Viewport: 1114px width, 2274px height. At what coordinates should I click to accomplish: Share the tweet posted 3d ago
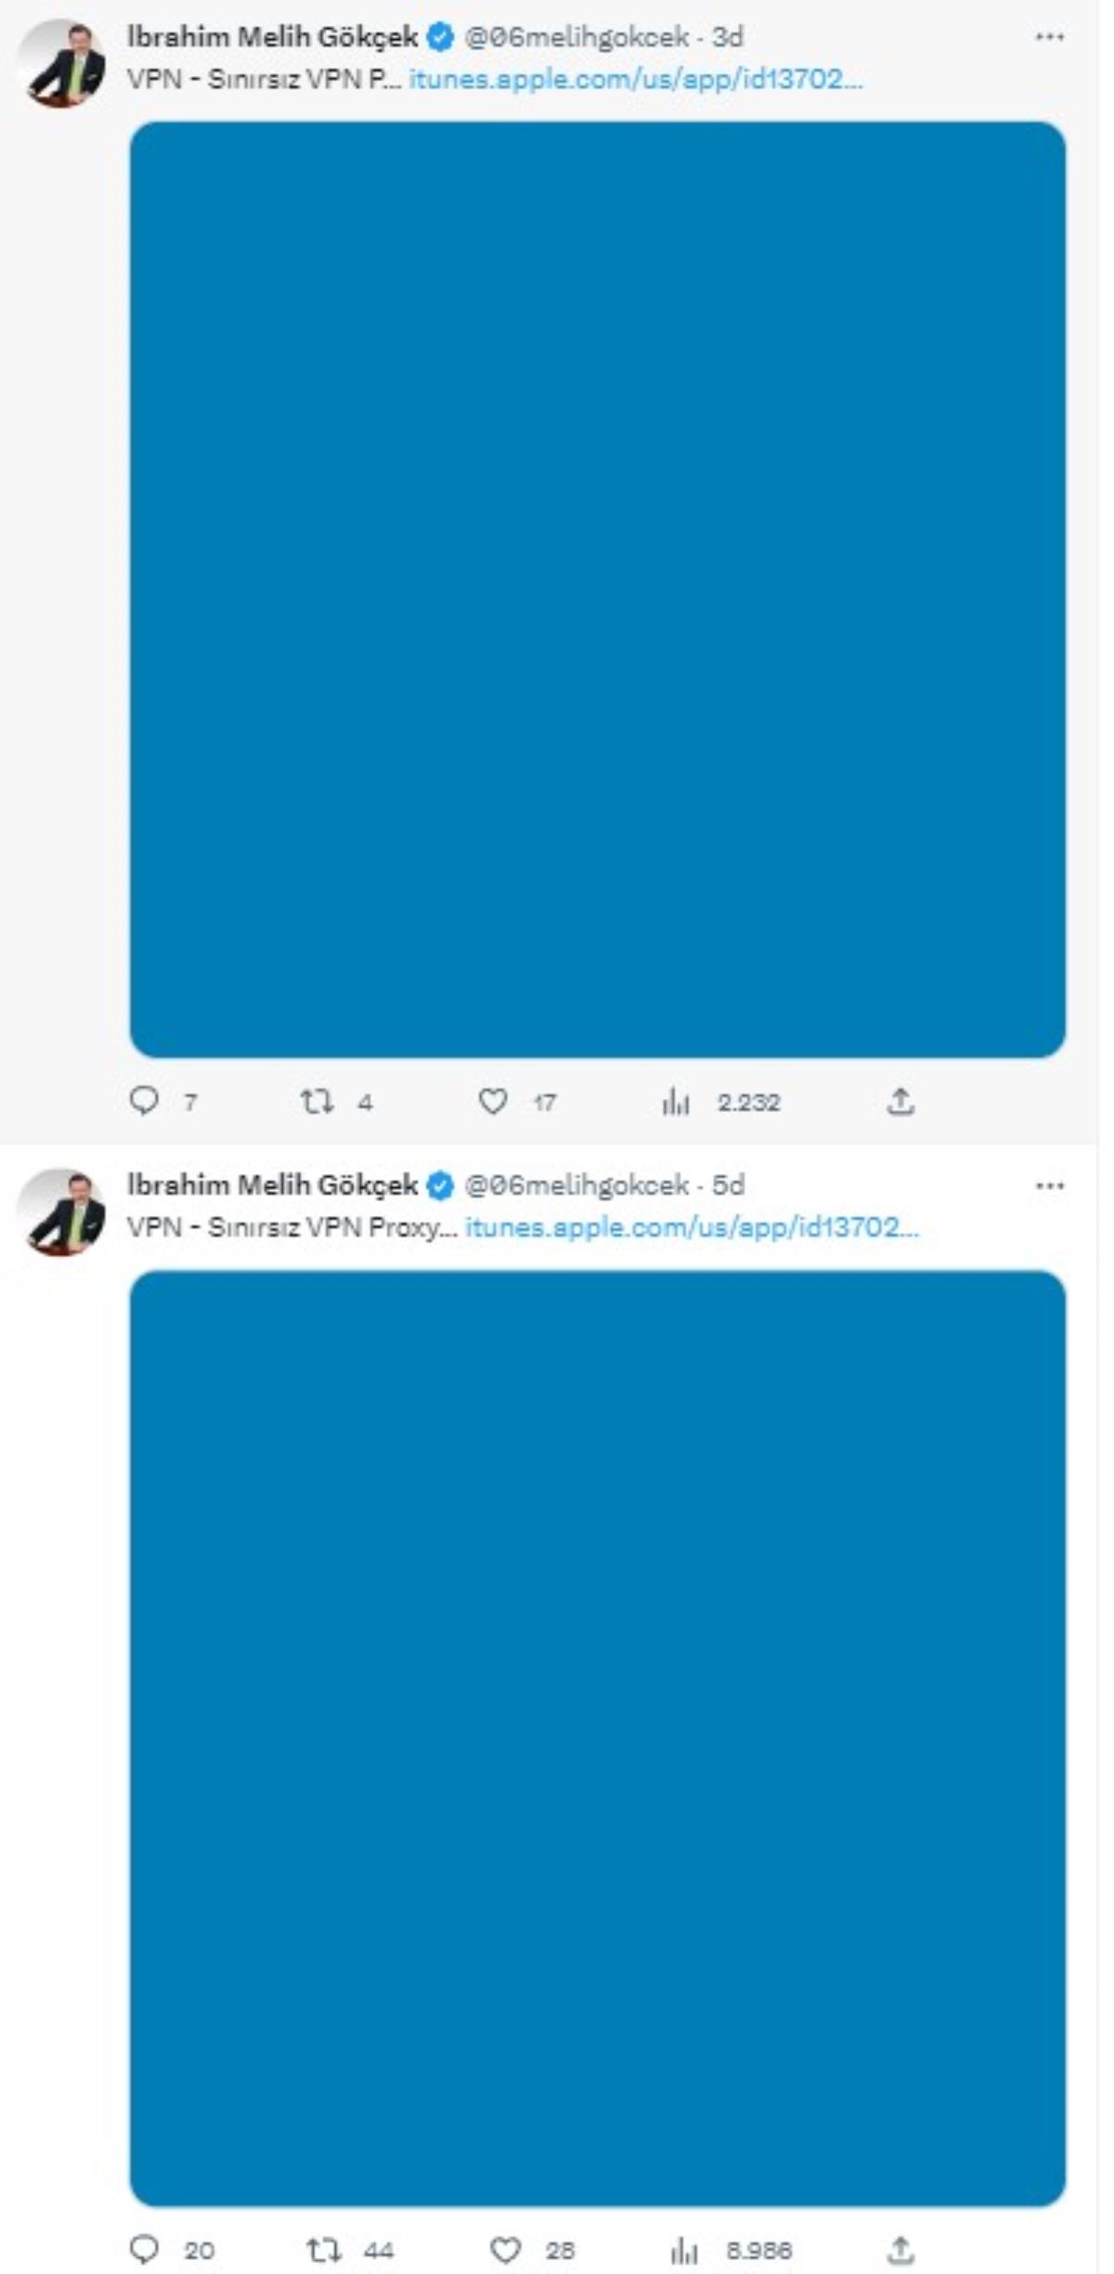pyautogui.click(x=900, y=1102)
